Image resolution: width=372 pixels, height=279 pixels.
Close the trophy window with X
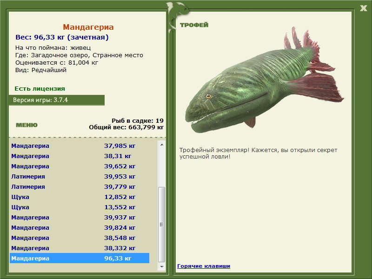[x=363, y=8]
